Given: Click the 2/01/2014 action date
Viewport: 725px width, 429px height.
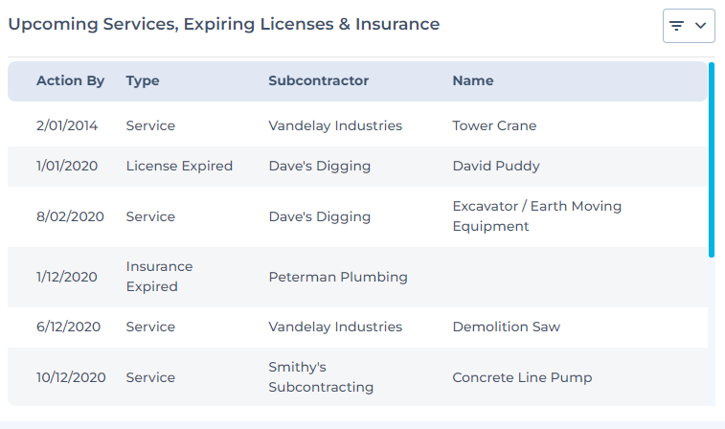Looking at the screenshot, I should pos(67,125).
